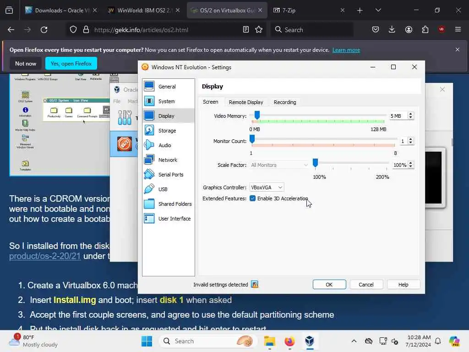The height and width of the screenshot is (352, 469).
Task: Click Not now in Firefox prompt
Action: tap(26, 63)
